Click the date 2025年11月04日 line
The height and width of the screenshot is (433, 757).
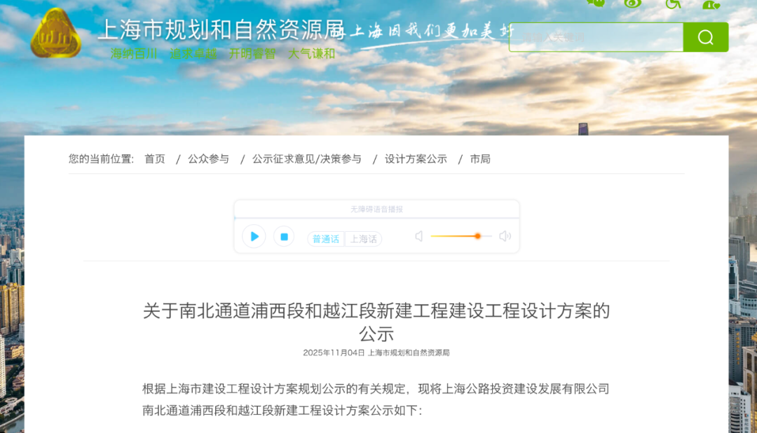pos(376,353)
